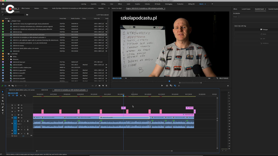Image resolution: width=278 pixels, height=156 pixels.
Task: Select the Hand tool
Action: [x=3, y=110]
